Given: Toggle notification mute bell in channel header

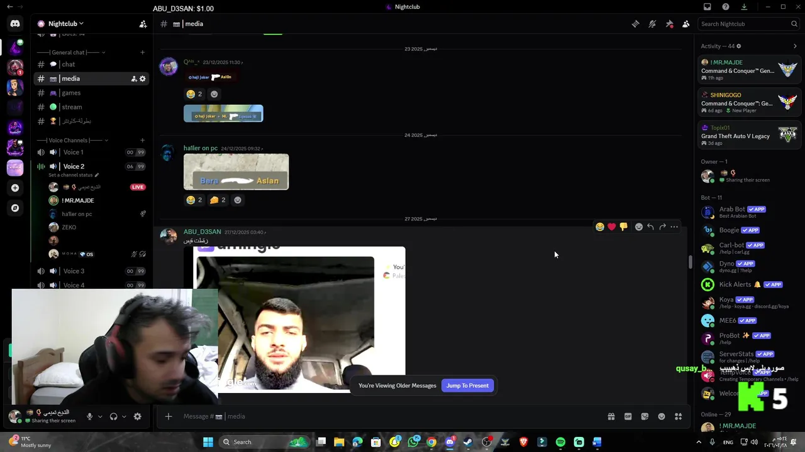Looking at the screenshot, I should 652,24.
